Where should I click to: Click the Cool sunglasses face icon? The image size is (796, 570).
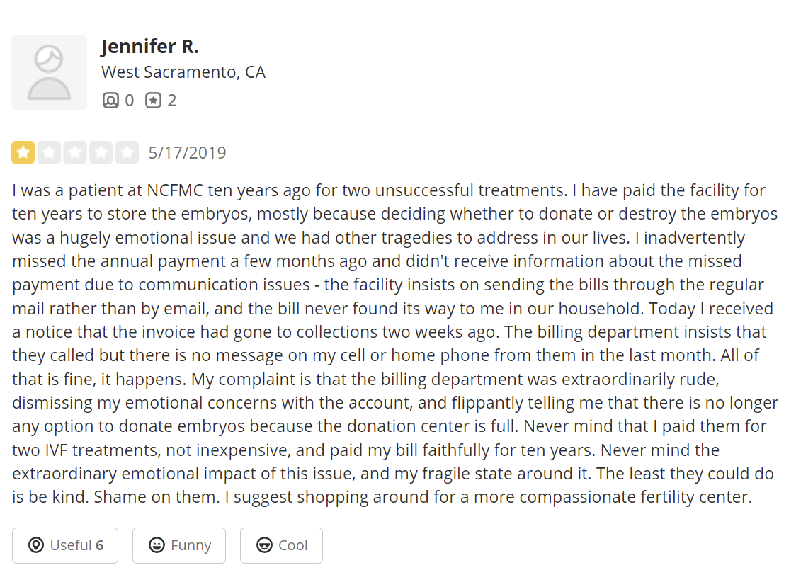click(x=265, y=545)
